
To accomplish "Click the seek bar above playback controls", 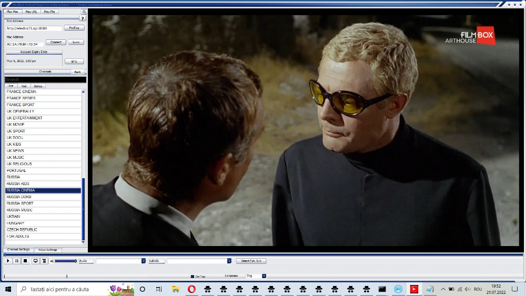I will (264, 255).
